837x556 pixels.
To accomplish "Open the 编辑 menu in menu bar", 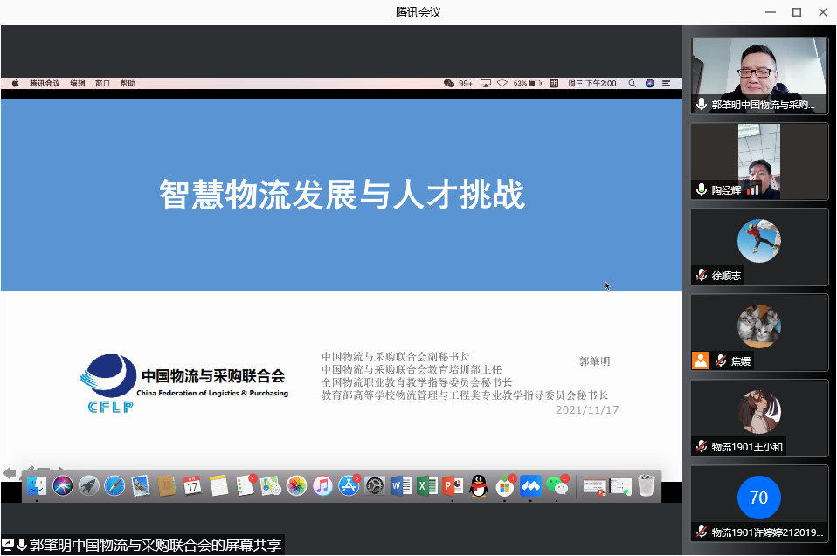I will coord(78,84).
